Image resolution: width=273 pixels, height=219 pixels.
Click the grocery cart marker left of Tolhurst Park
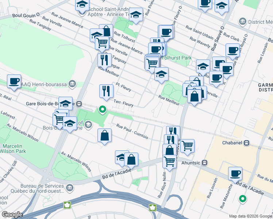coord(152,64)
